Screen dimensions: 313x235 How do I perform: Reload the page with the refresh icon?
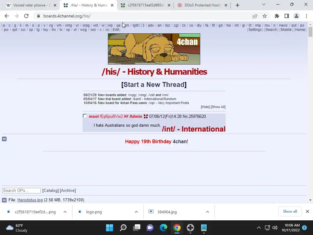(26, 16)
